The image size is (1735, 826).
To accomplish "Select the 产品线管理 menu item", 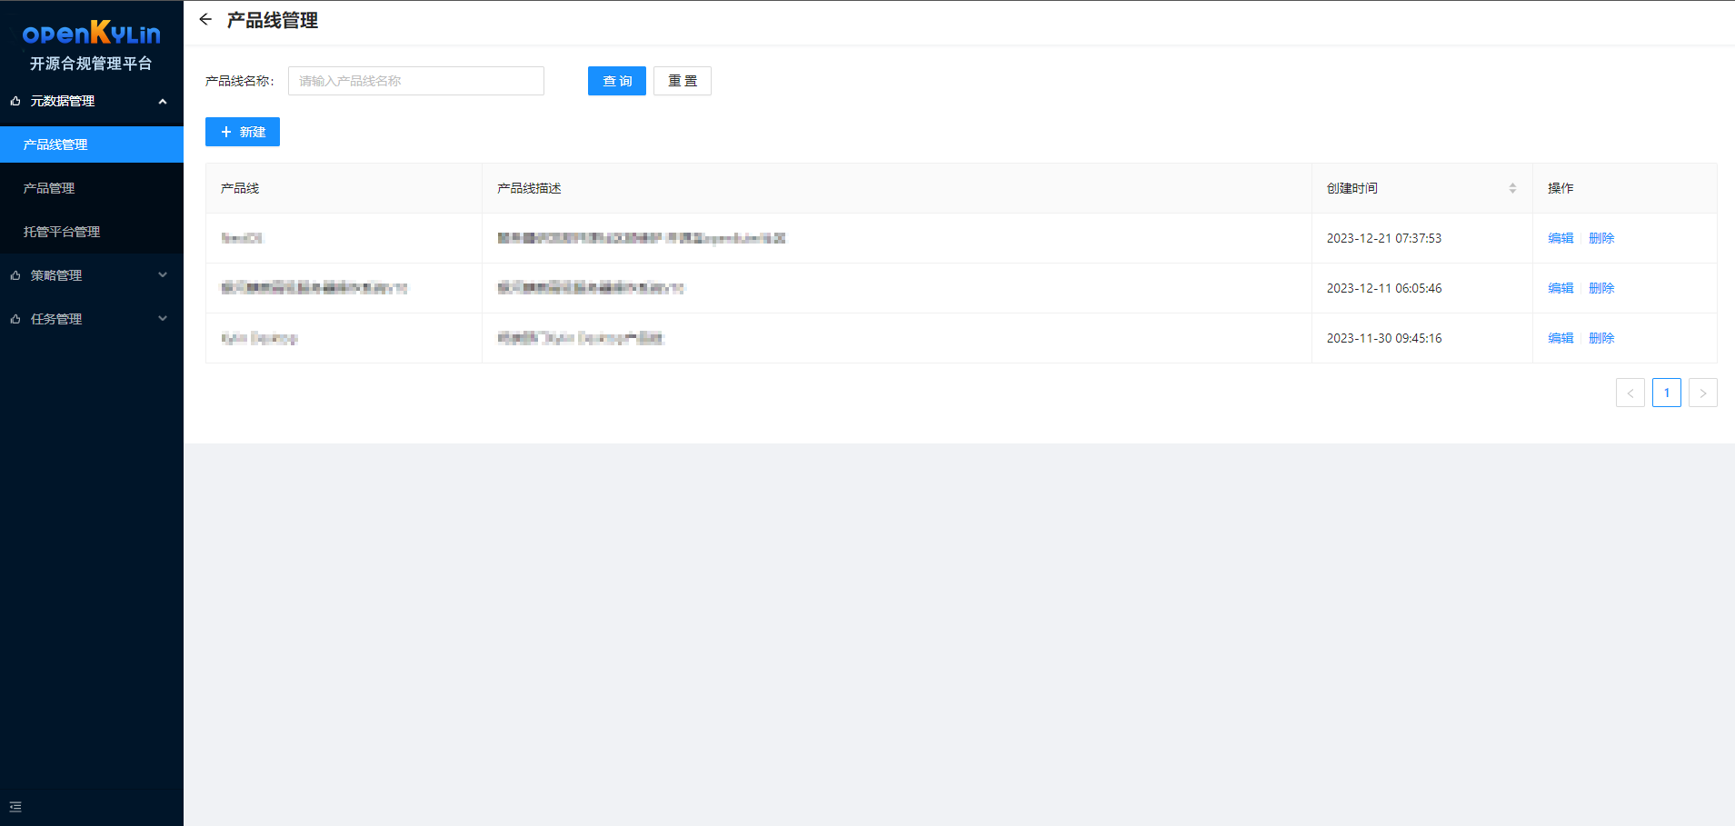I will pyautogui.click(x=55, y=144).
